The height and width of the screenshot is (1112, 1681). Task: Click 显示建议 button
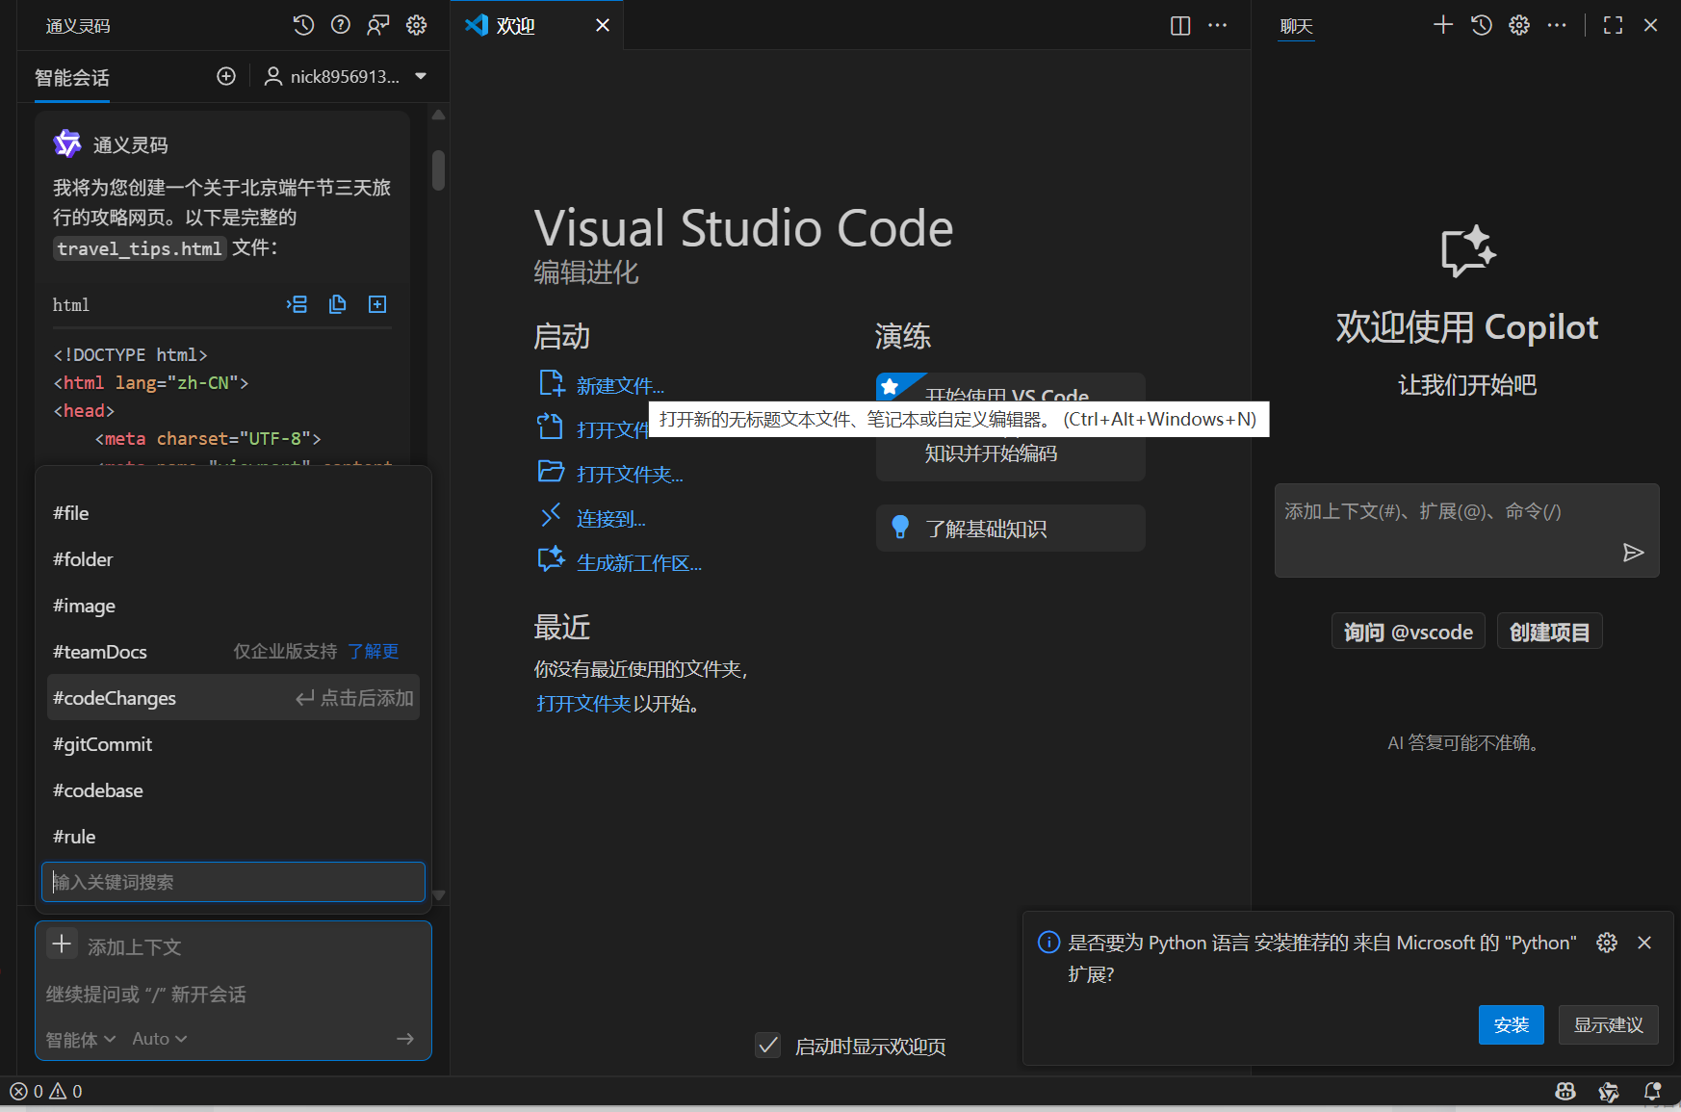coord(1609,1025)
